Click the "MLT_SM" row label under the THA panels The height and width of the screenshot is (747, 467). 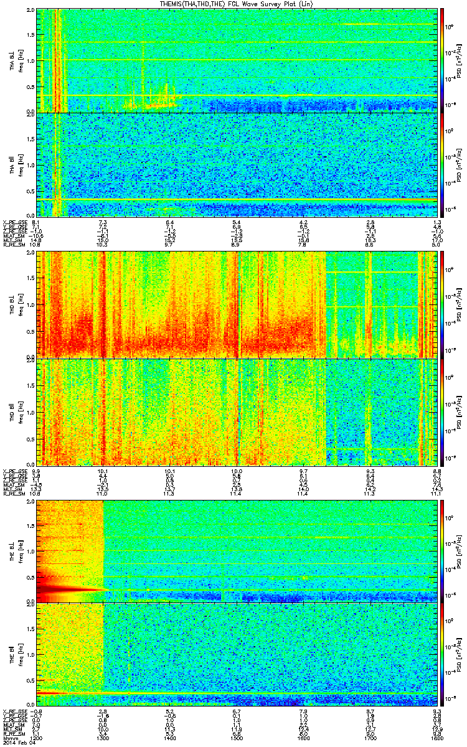pyautogui.click(x=12, y=240)
